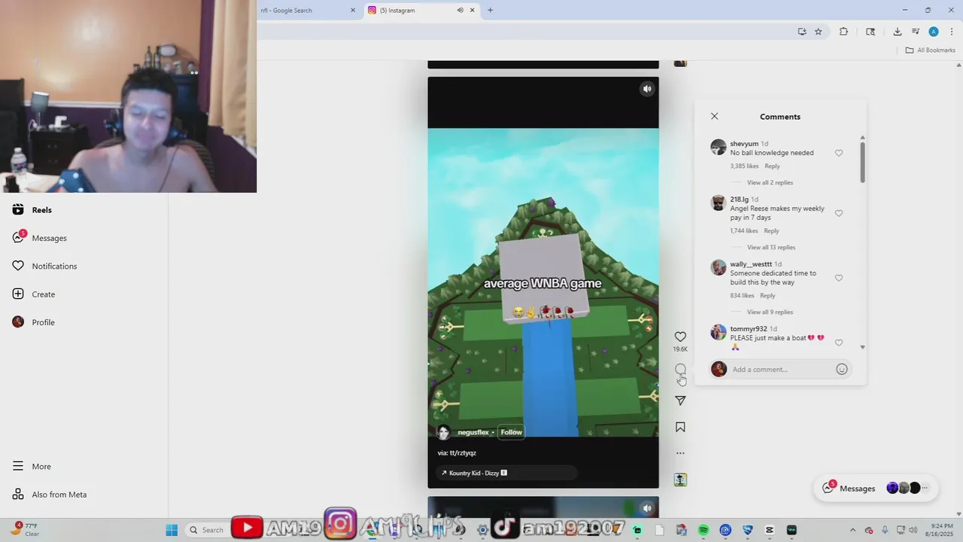Reply to 218.lg's comment
Image resolution: width=963 pixels, height=542 pixels.
(x=771, y=231)
